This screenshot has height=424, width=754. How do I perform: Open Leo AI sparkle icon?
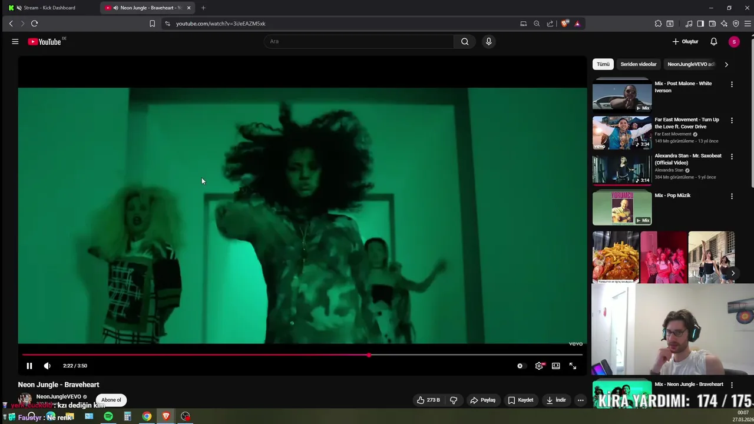tap(724, 24)
